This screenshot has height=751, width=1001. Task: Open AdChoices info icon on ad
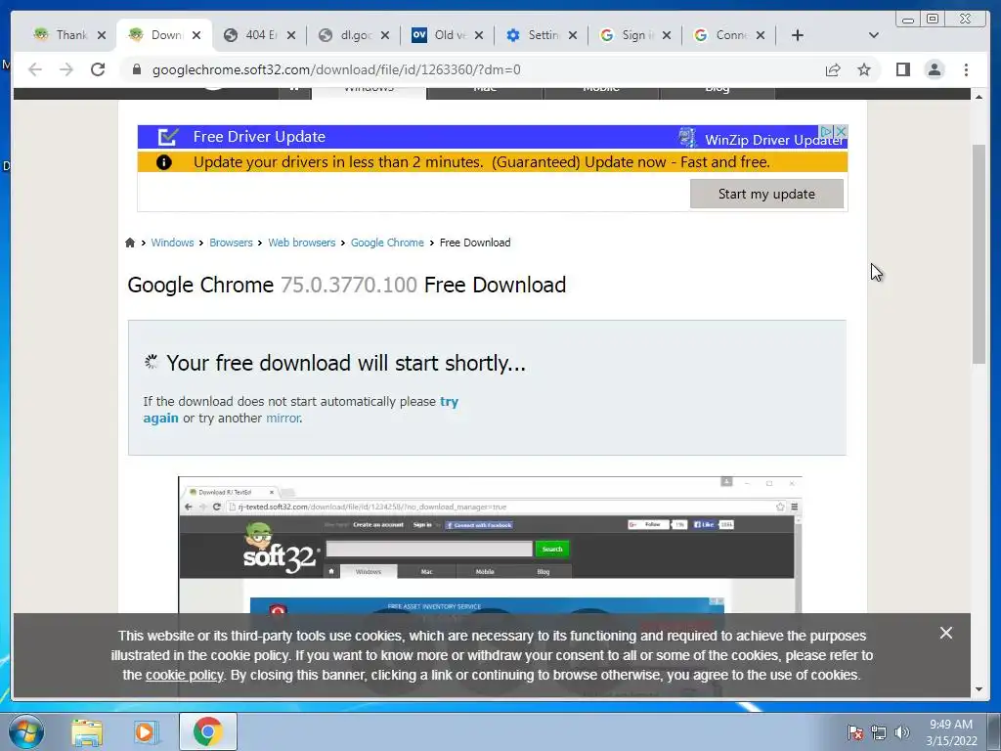(827, 131)
